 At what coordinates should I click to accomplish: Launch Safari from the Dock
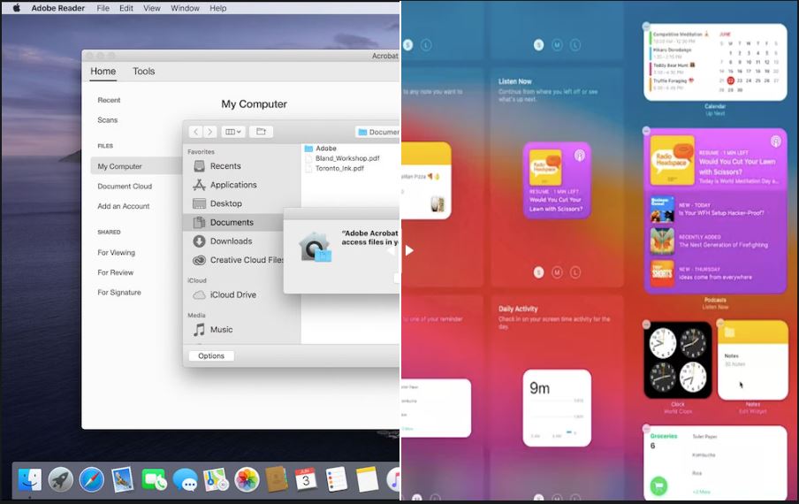92,479
